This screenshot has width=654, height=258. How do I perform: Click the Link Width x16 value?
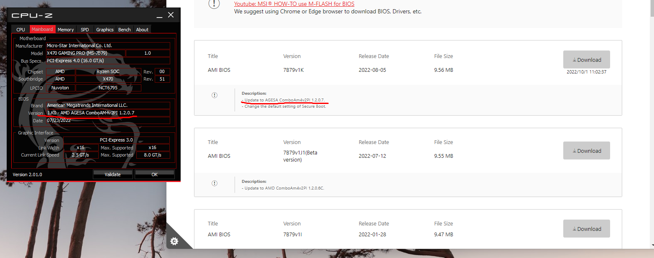[x=81, y=148]
